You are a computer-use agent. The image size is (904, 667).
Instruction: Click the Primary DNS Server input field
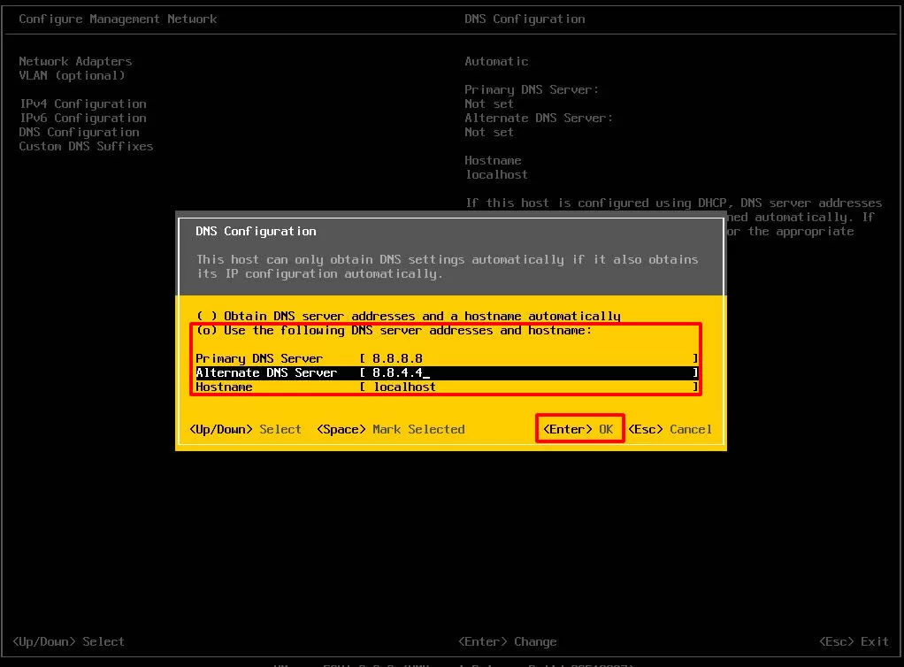pos(528,358)
